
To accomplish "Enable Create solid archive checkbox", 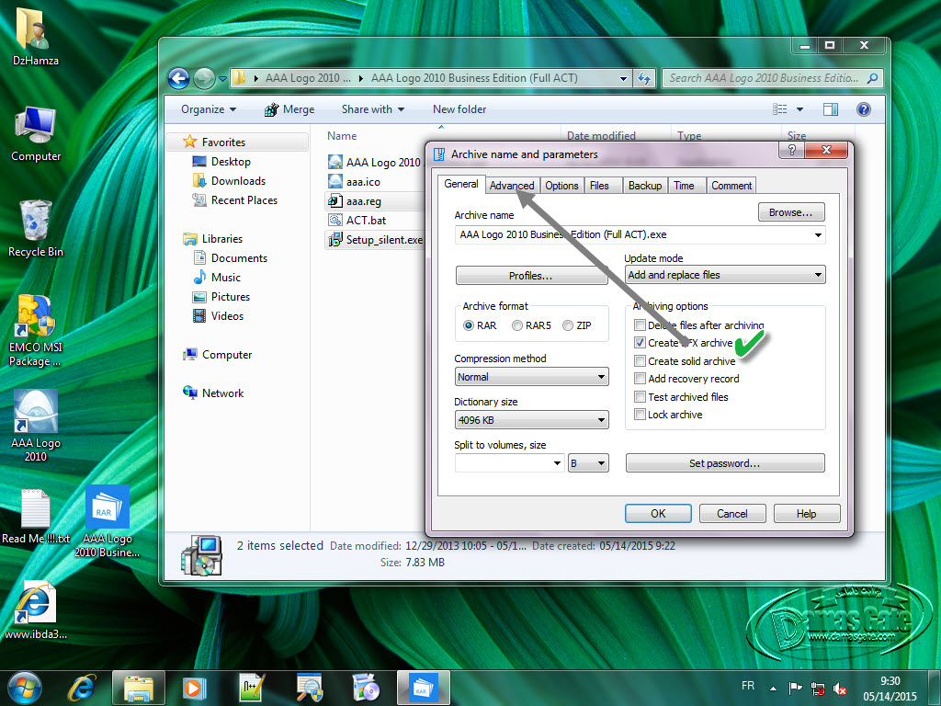I will coord(640,360).
